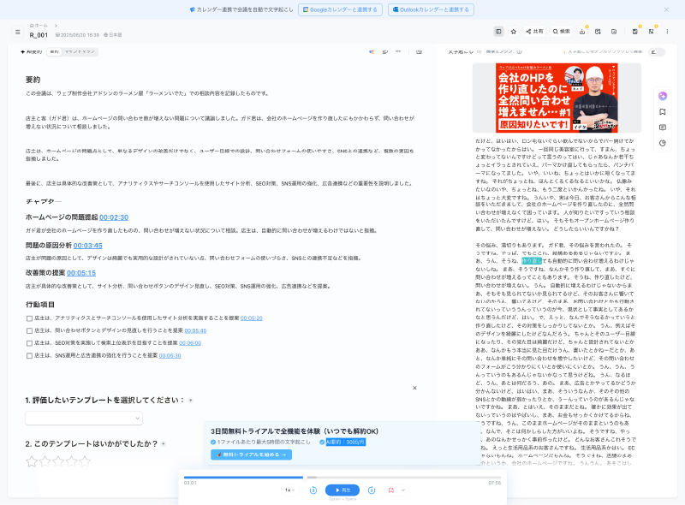Open the bookmark icon in right sidebar
The width and height of the screenshot is (685, 505).
coord(663,112)
